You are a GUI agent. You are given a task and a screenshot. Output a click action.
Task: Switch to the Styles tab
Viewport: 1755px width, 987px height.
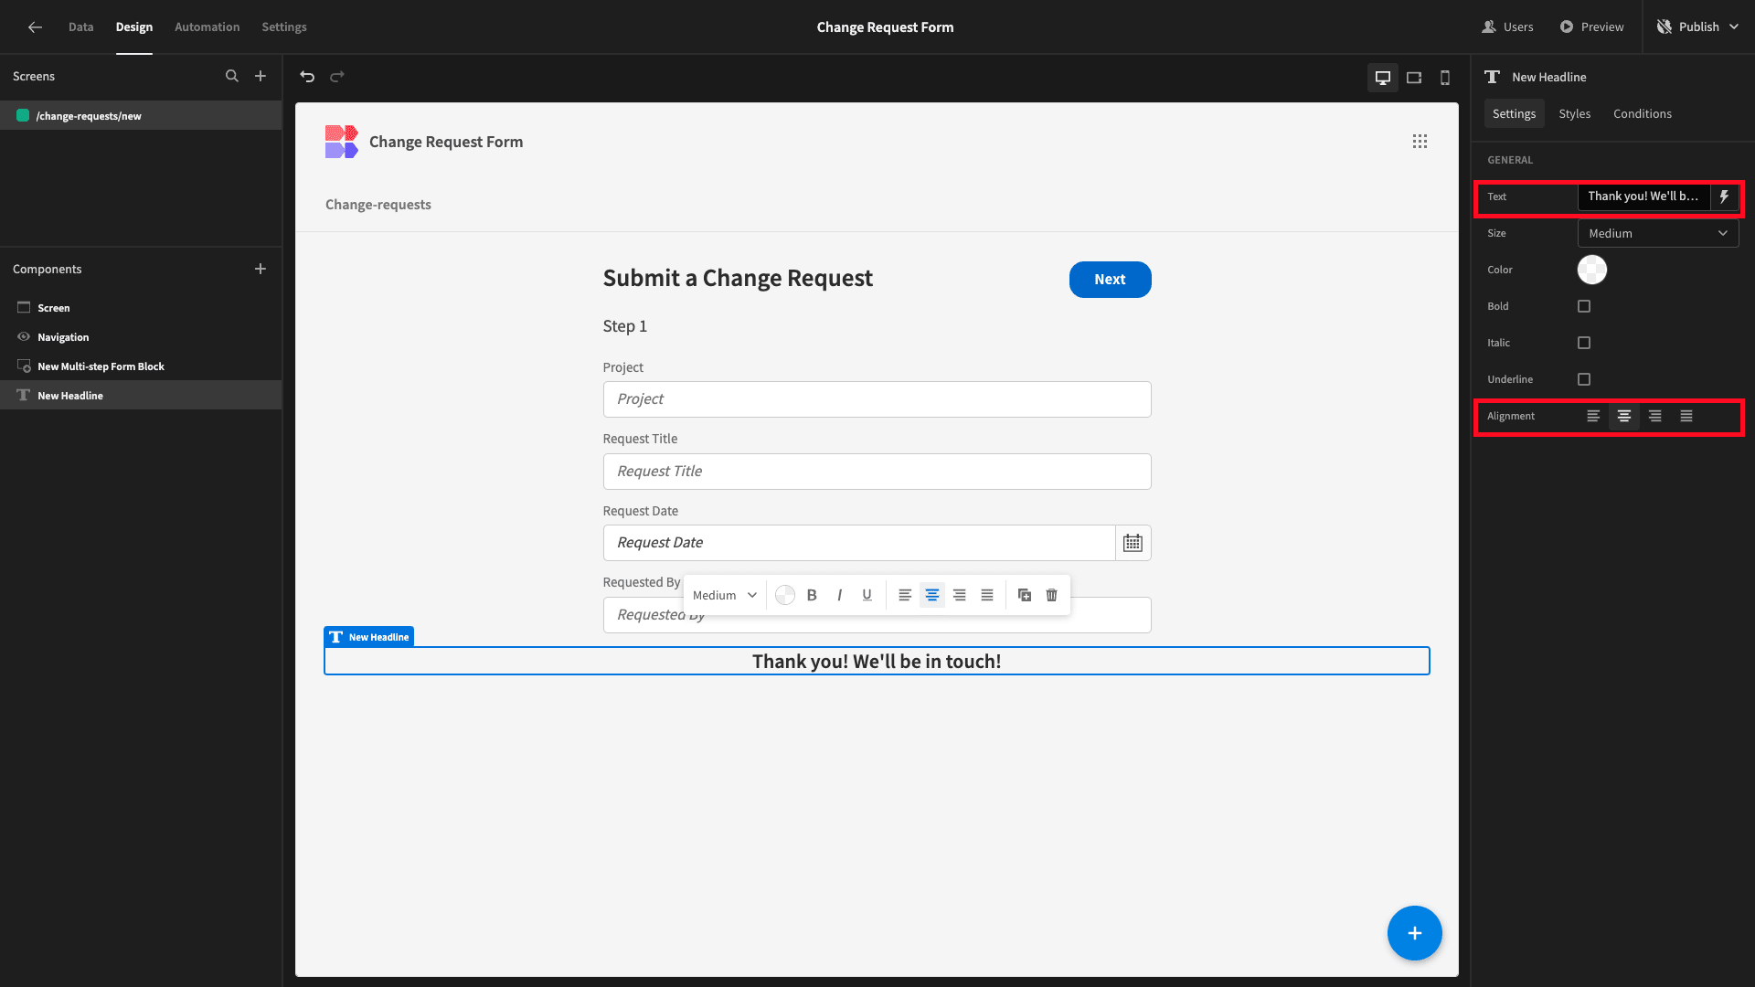click(x=1575, y=113)
